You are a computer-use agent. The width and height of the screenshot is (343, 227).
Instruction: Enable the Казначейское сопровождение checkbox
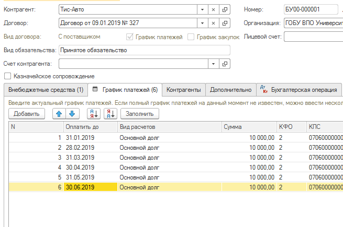(x=7, y=76)
